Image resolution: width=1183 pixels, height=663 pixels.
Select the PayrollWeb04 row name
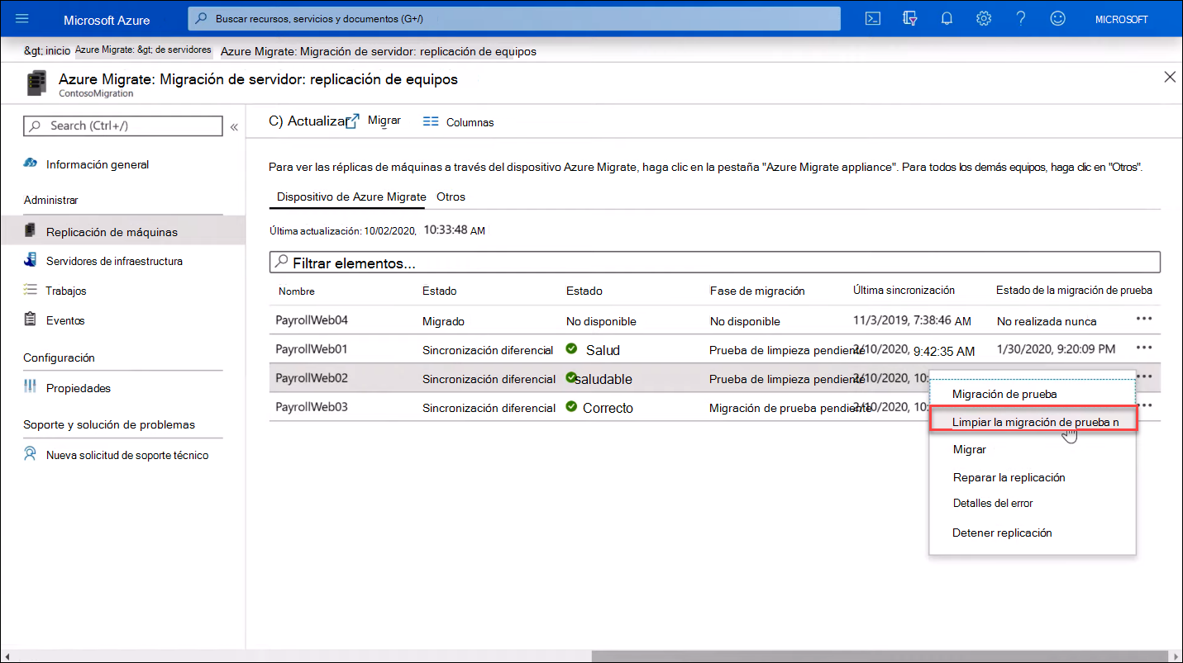[311, 320]
